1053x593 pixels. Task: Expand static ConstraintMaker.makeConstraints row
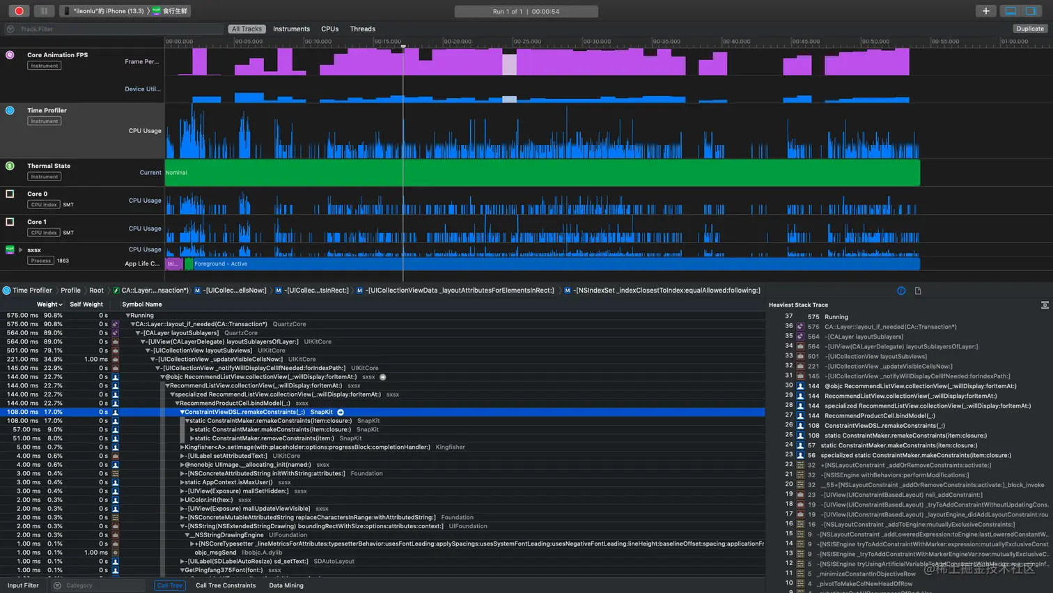[x=192, y=429]
